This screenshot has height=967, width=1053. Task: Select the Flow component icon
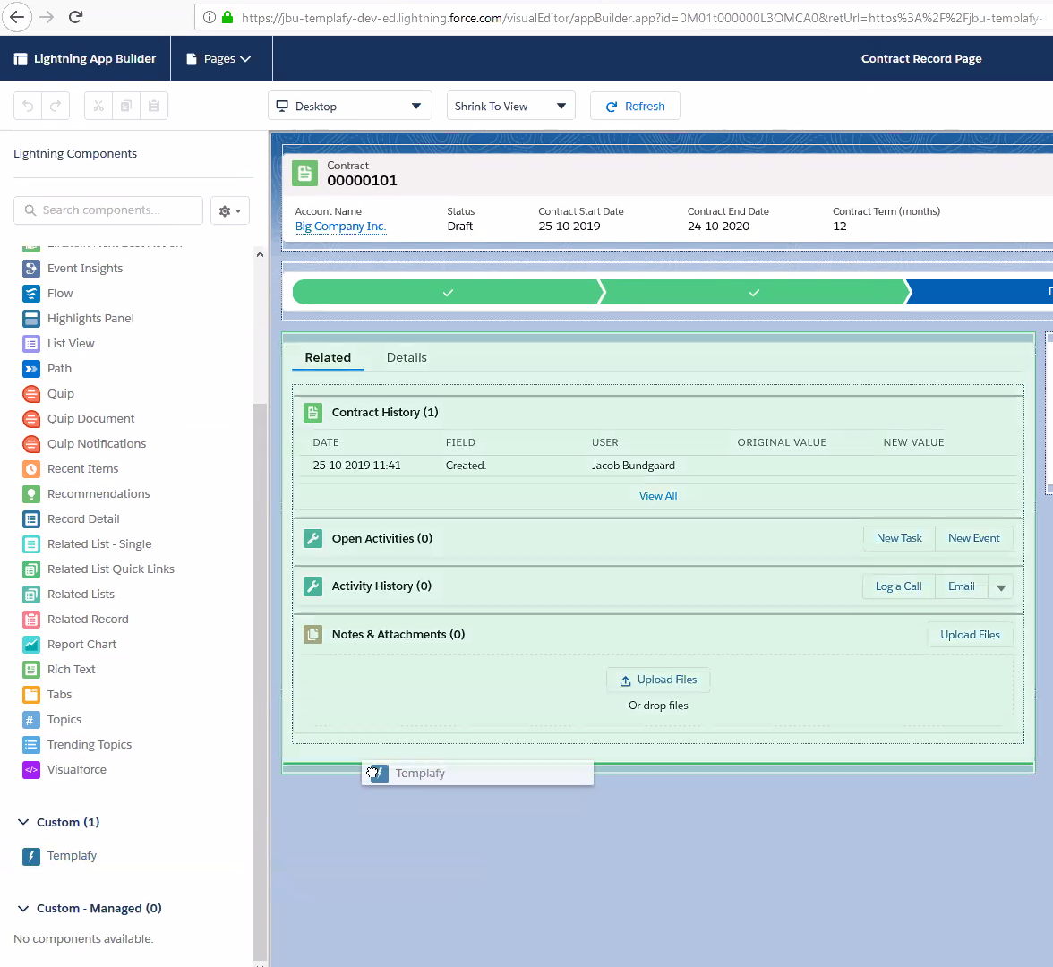click(x=30, y=294)
